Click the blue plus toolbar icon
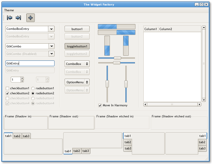Viewport: 212px width, 164px height. (x=30, y=18)
